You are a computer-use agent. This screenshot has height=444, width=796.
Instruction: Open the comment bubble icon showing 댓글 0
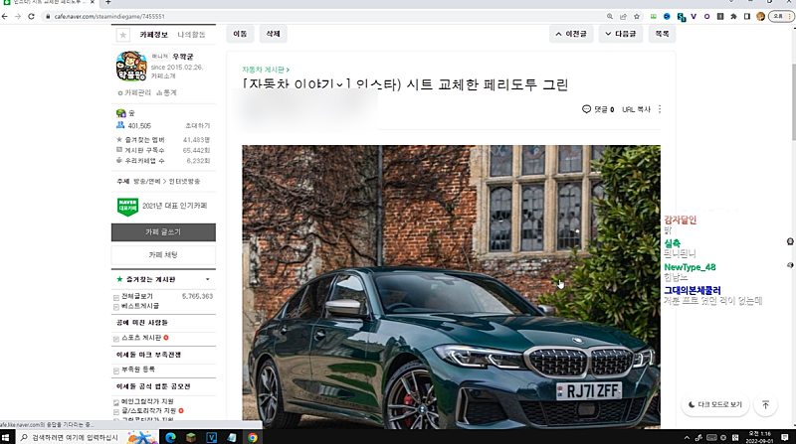pyautogui.click(x=586, y=109)
